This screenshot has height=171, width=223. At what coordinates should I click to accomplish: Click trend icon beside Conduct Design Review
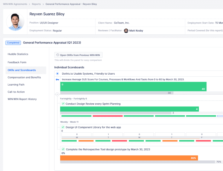point(63,104)
